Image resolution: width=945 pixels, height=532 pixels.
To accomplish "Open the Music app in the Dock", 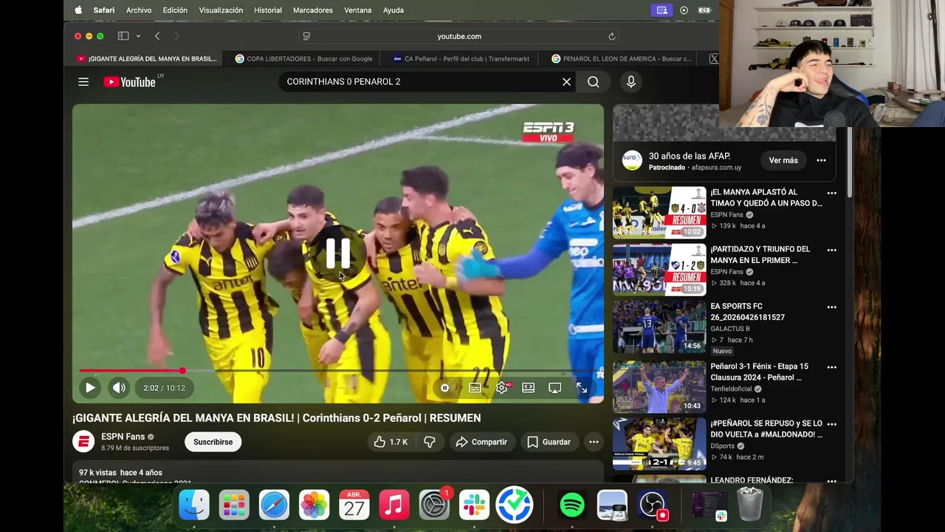I will click(x=394, y=505).
